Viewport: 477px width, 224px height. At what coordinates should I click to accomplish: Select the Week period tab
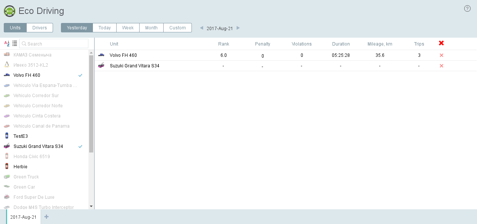point(128,28)
